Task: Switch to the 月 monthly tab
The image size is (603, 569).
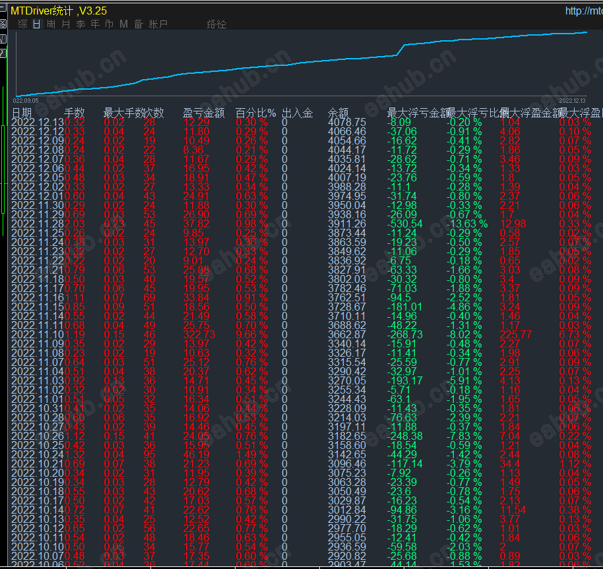Action: click(x=66, y=24)
